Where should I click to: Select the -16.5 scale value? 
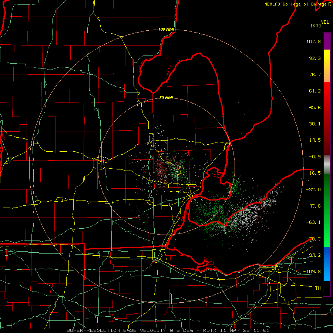313,173
